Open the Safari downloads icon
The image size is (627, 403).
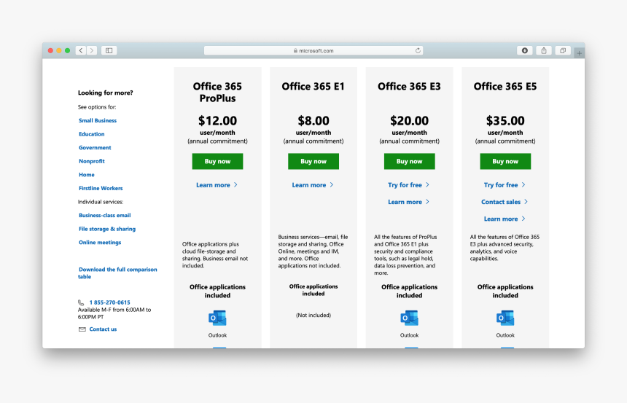click(525, 50)
